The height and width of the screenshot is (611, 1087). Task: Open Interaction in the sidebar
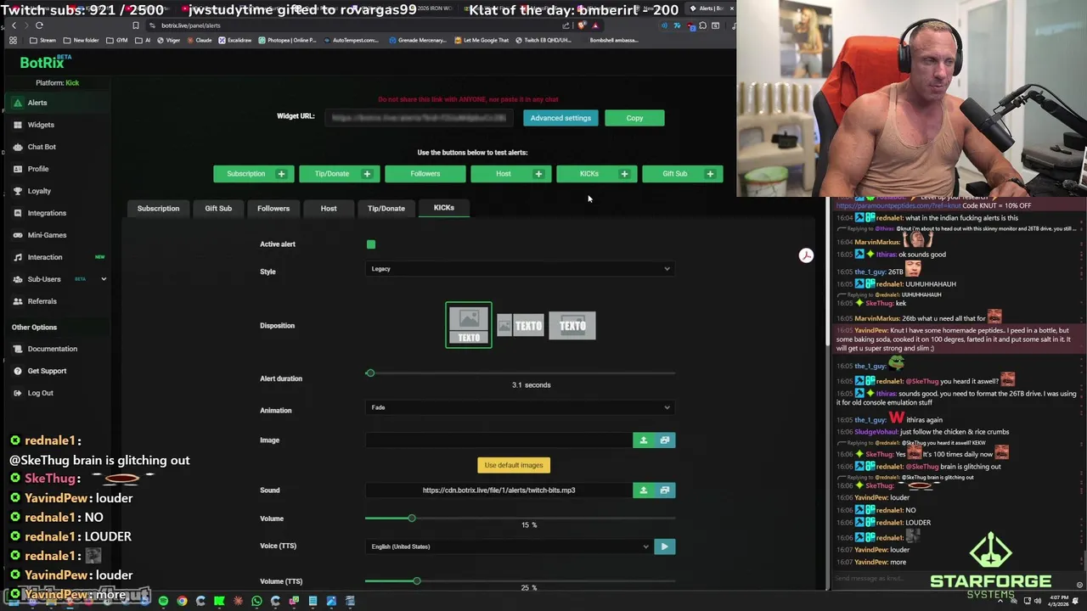[x=44, y=257]
